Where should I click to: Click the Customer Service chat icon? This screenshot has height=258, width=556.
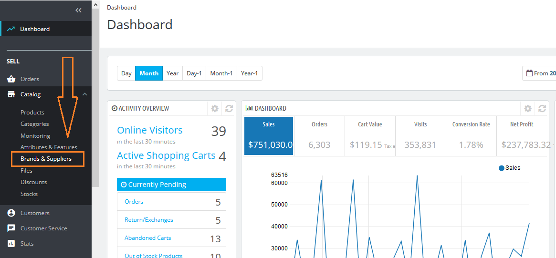click(11, 228)
